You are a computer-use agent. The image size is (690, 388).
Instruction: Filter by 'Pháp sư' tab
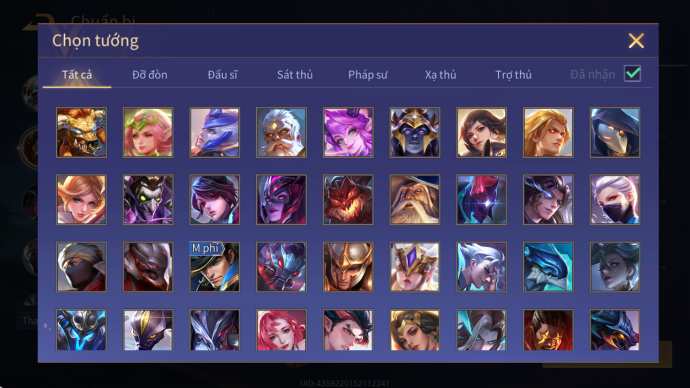click(x=368, y=75)
